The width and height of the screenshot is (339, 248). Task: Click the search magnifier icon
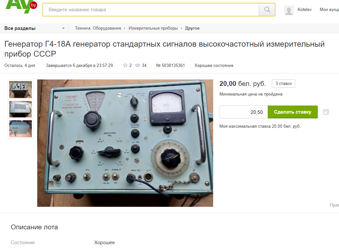267,10
